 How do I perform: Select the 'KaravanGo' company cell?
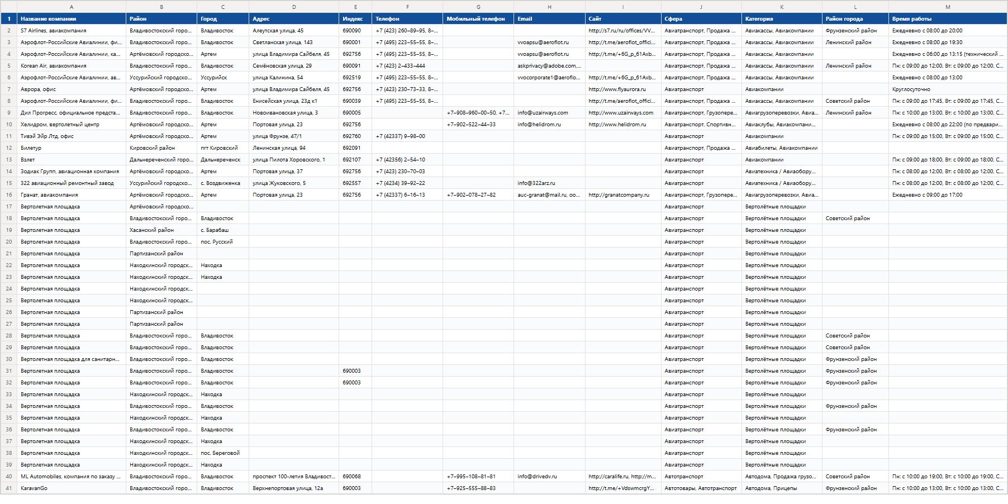(72, 488)
